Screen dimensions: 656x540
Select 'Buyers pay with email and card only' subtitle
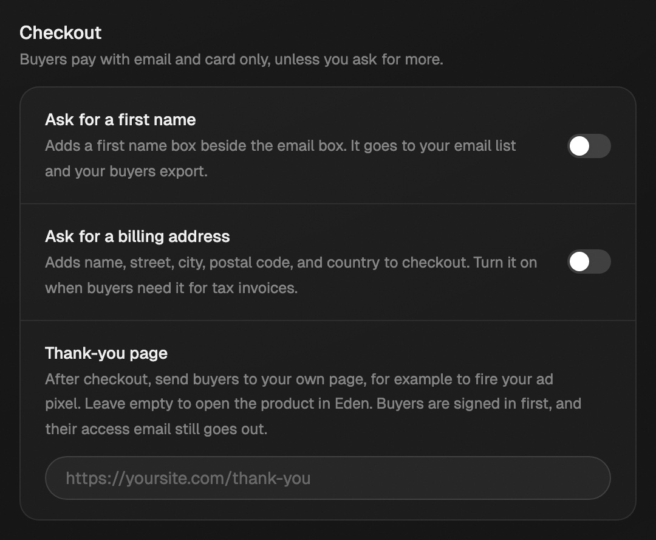tap(231, 60)
